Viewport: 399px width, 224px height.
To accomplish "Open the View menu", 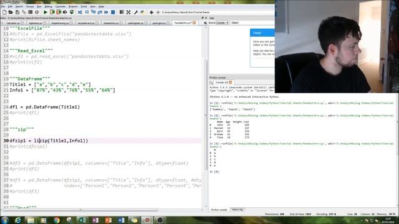I will coord(93,6).
